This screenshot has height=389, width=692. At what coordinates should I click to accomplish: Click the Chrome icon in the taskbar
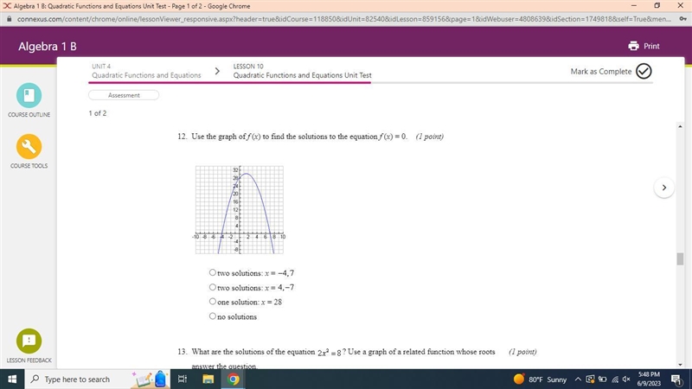[x=234, y=379]
